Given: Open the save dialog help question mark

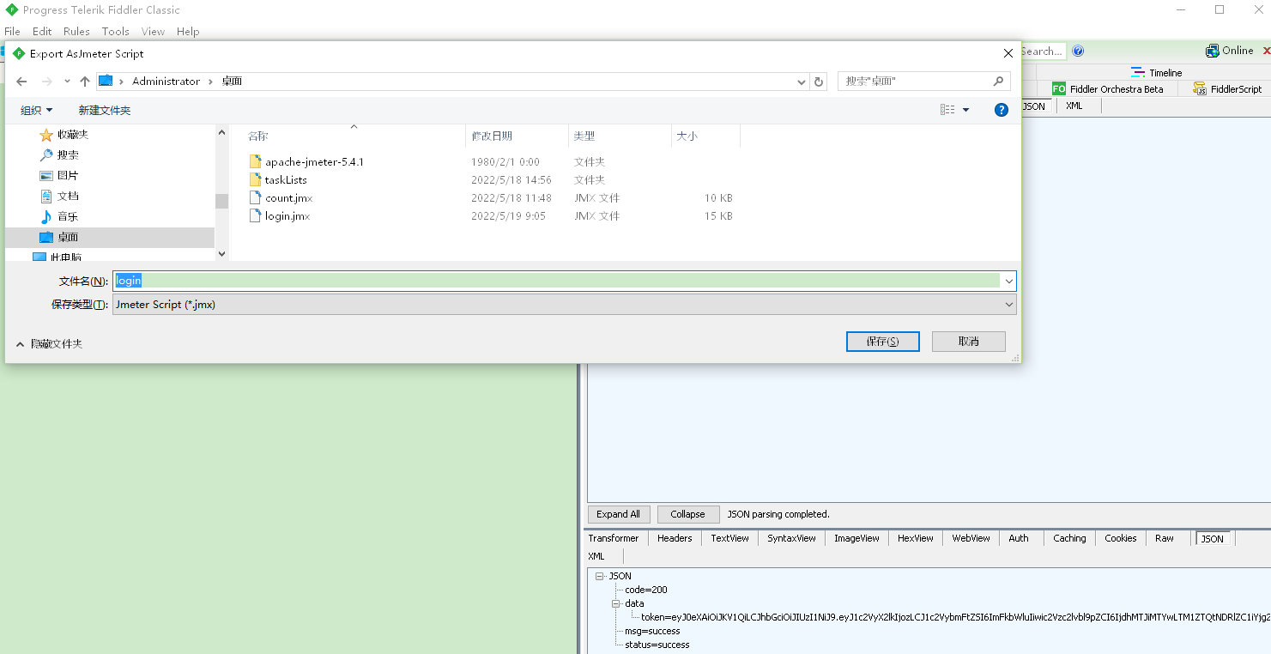Looking at the screenshot, I should (1001, 110).
